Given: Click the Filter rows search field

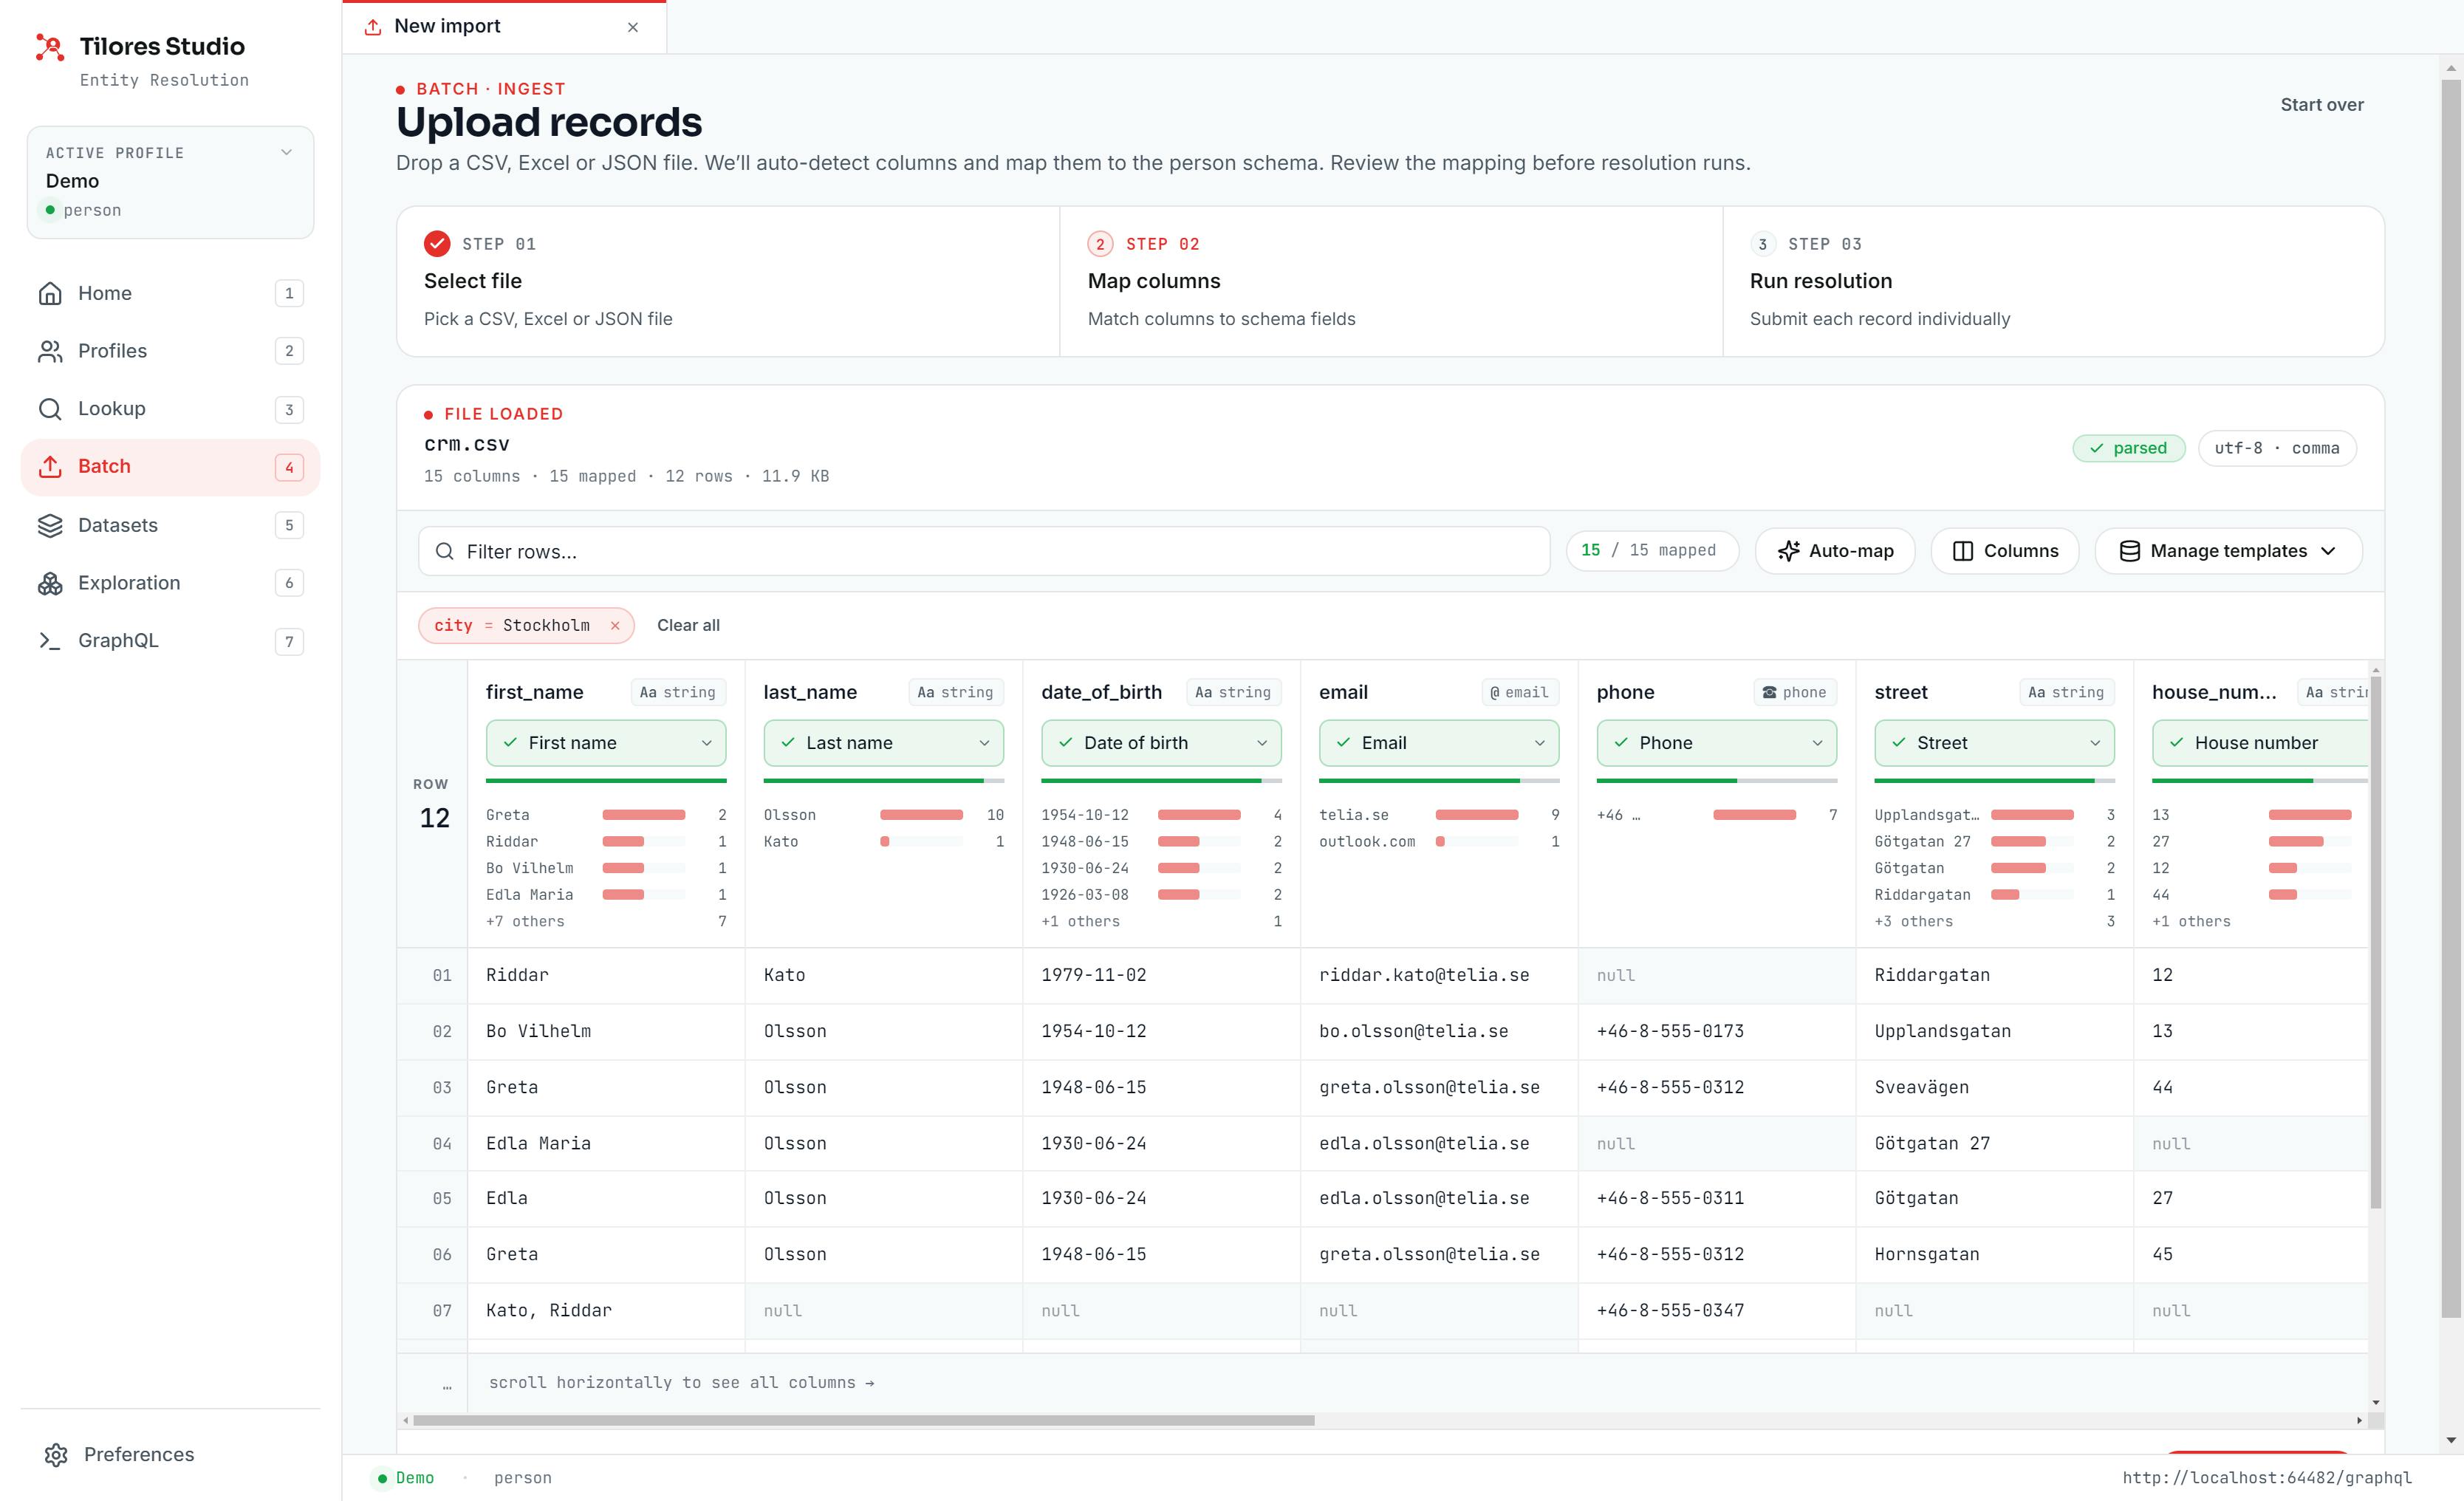Looking at the screenshot, I should click(984, 551).
